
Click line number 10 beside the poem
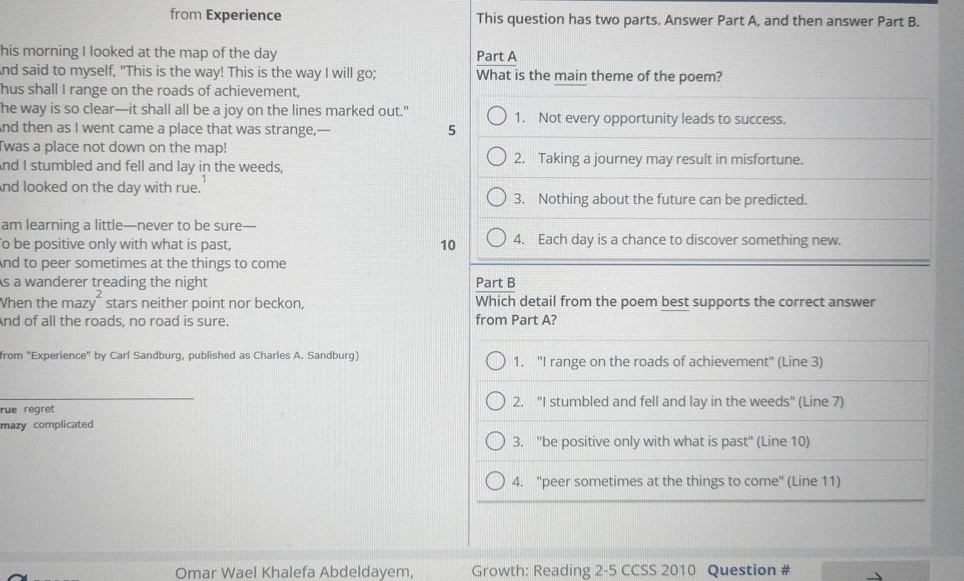tap(448, 245)
